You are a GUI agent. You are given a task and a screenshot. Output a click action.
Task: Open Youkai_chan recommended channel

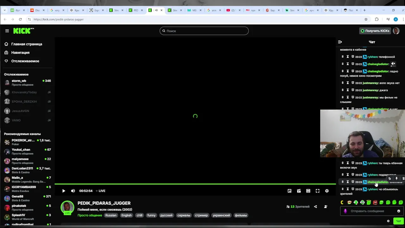click(28, 151)
